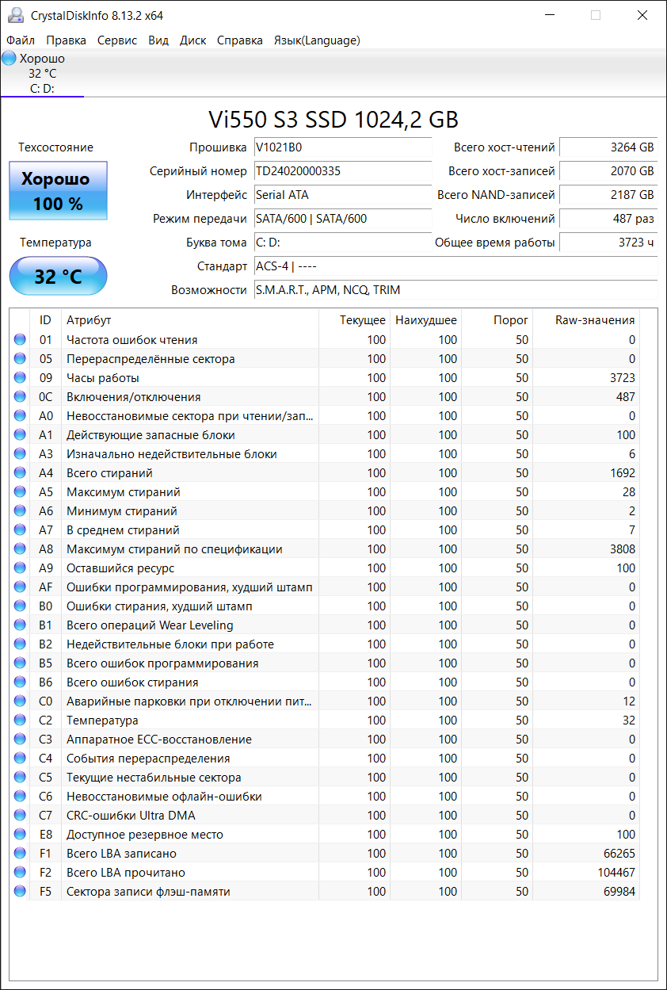This screenshot has width=667, height=990.
Task: Open the Вид menu
Action: point(158,40)
